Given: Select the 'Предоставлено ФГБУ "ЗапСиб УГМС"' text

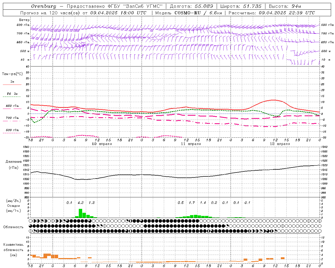Looking at the screenshot, I should [x=115, y=6].
